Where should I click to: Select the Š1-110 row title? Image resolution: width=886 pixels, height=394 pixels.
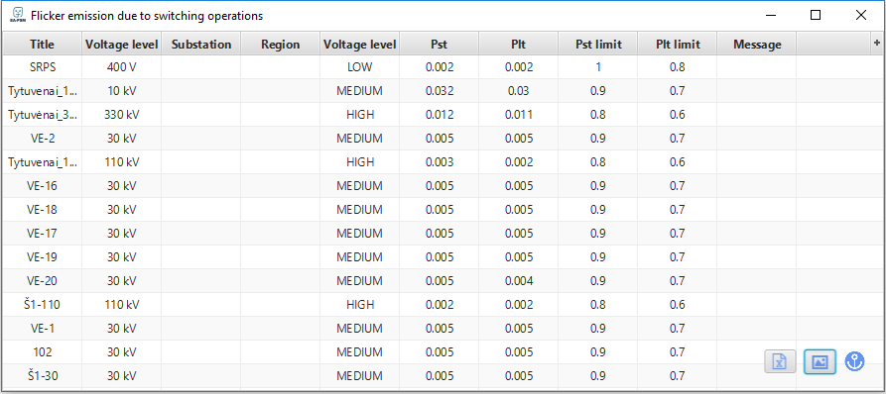point(43,304)
